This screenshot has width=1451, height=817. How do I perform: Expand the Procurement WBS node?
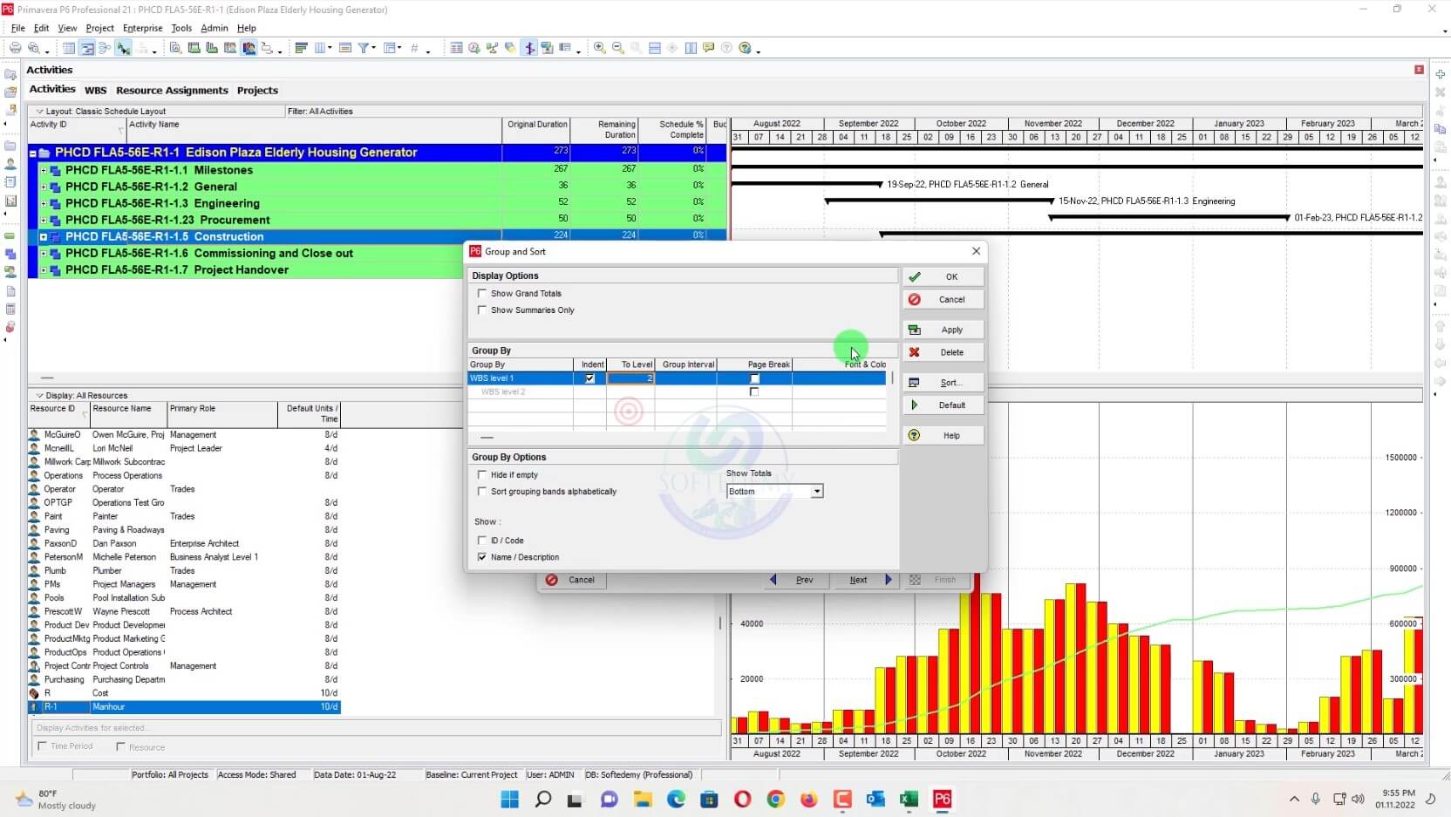(x=44, y=221)
